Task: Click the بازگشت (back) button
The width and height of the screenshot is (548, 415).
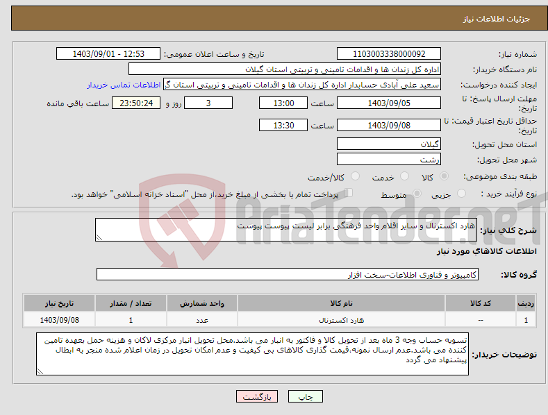Action: (257, 396)
